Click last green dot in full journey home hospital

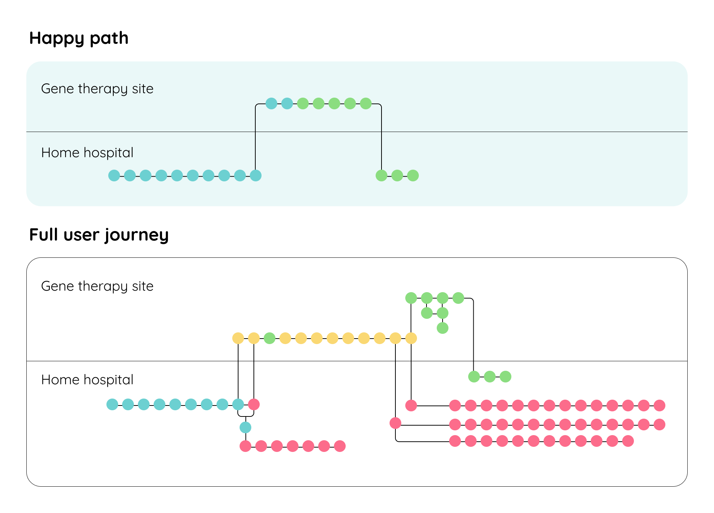506,376
